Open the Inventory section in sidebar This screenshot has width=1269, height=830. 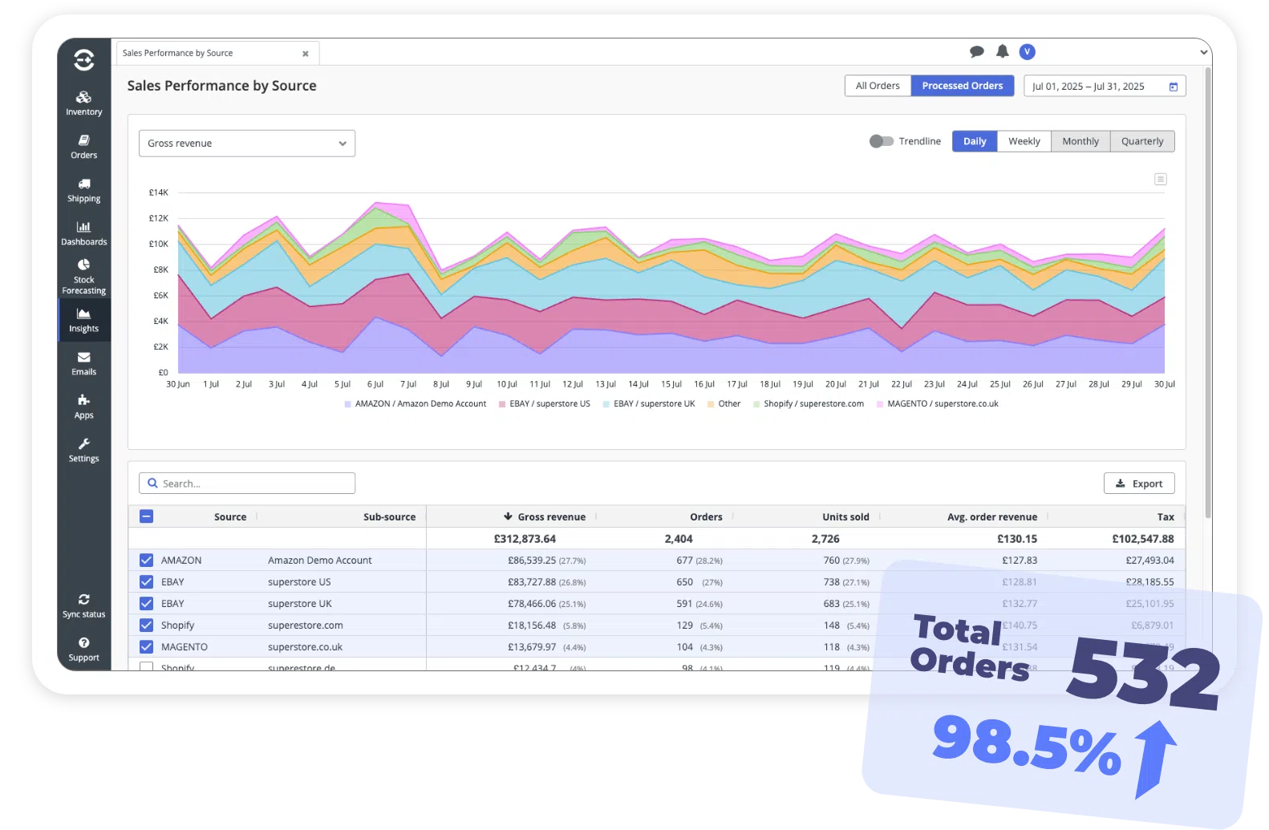point(83,103)
